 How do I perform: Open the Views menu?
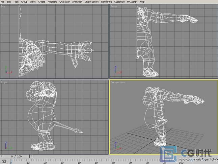tap(33, 2)
